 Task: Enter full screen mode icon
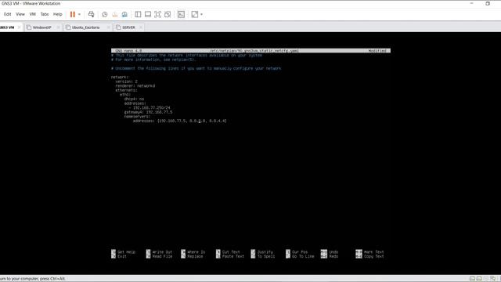click(x=158, y=14)
